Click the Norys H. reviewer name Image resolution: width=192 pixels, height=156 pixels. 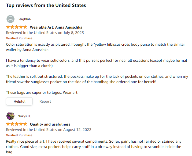pos(24,116)
